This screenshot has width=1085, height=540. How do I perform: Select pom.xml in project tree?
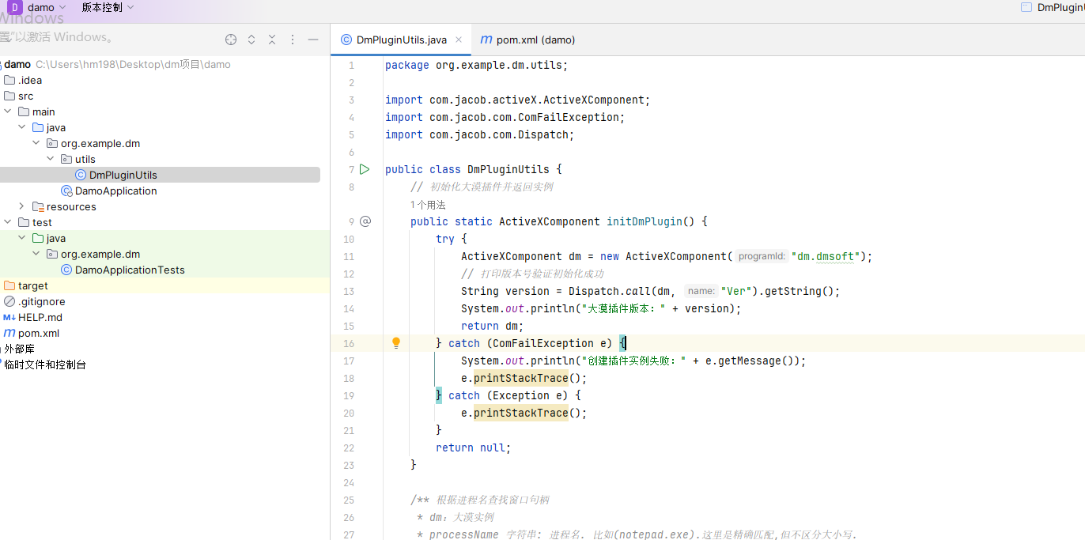tap(32, 333)
